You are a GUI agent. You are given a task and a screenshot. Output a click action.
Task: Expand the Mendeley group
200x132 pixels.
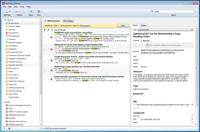point(5,118)
